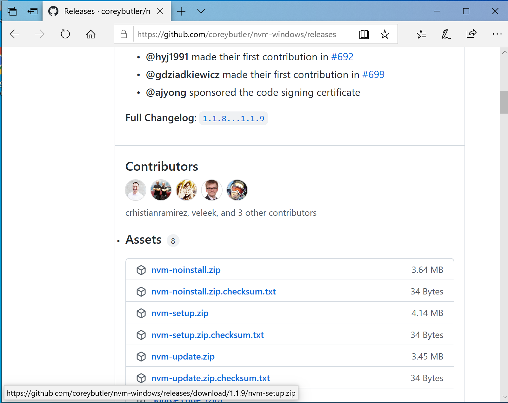The image size is (508, 403).
Task: Click package icon beside nvm-noinstall.zip.checksum.txt
Action: (141, 292)
